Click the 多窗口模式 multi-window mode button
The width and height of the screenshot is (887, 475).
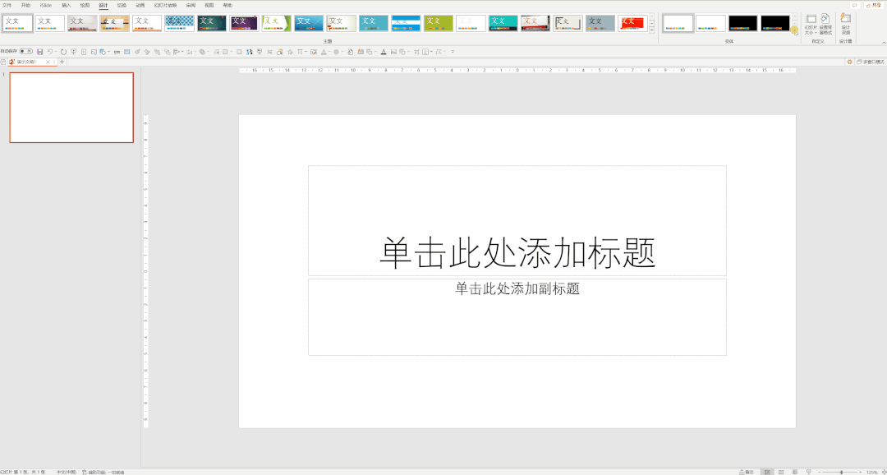(870, 62)
